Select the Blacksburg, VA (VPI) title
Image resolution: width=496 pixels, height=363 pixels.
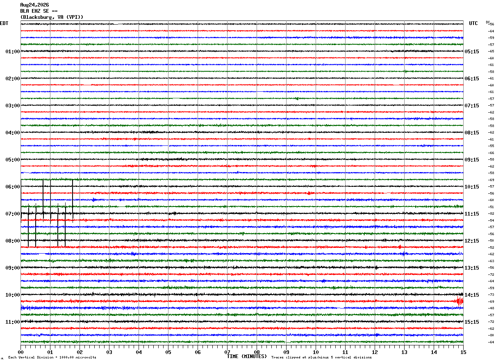52,17
